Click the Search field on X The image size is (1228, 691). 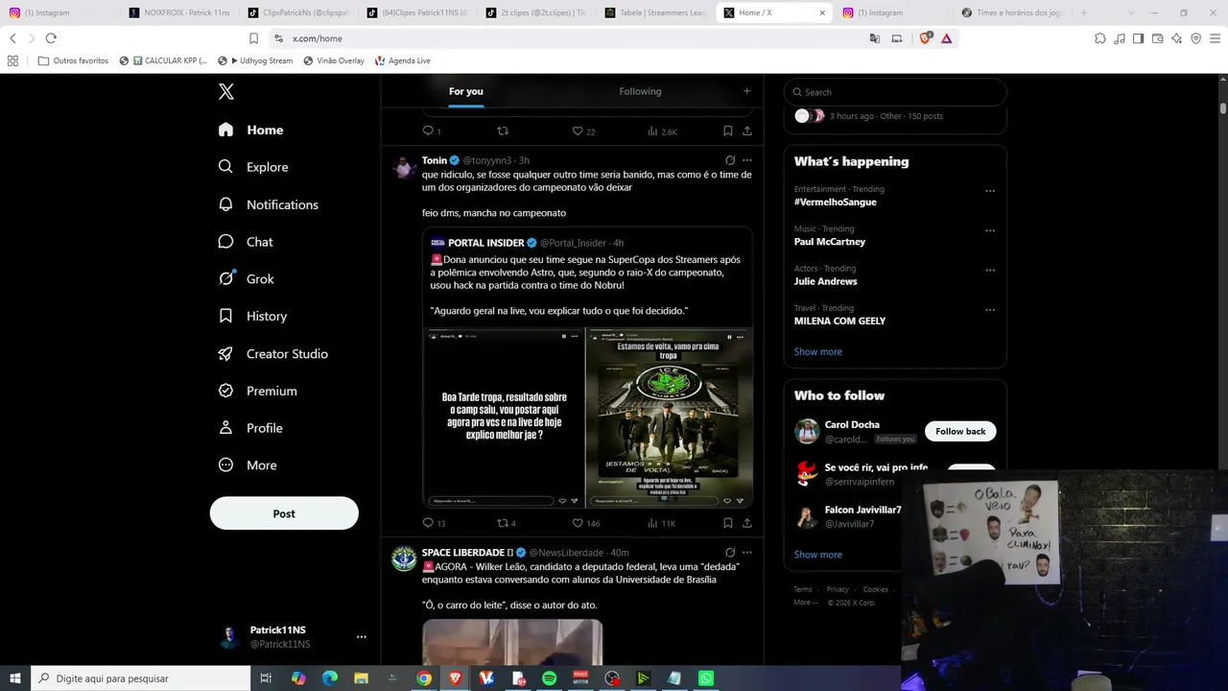click(x=895, y=92)
